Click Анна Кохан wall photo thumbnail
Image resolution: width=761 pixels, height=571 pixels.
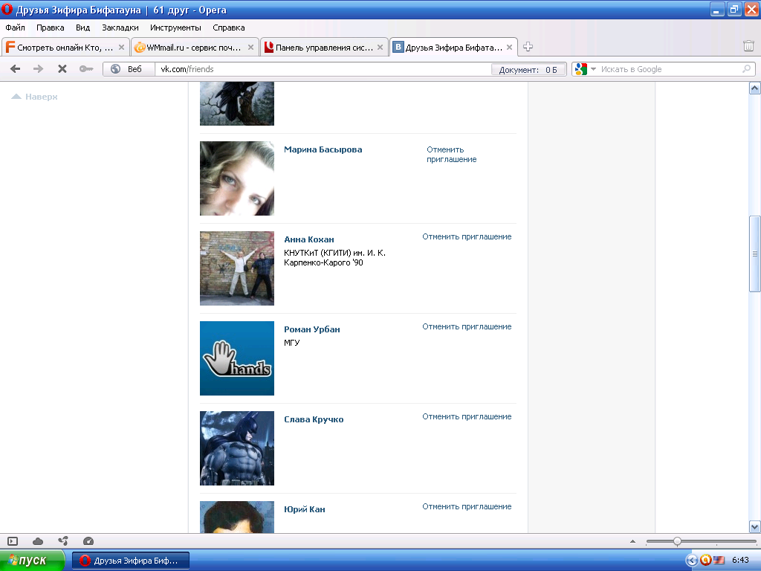[x=237, y=268]
